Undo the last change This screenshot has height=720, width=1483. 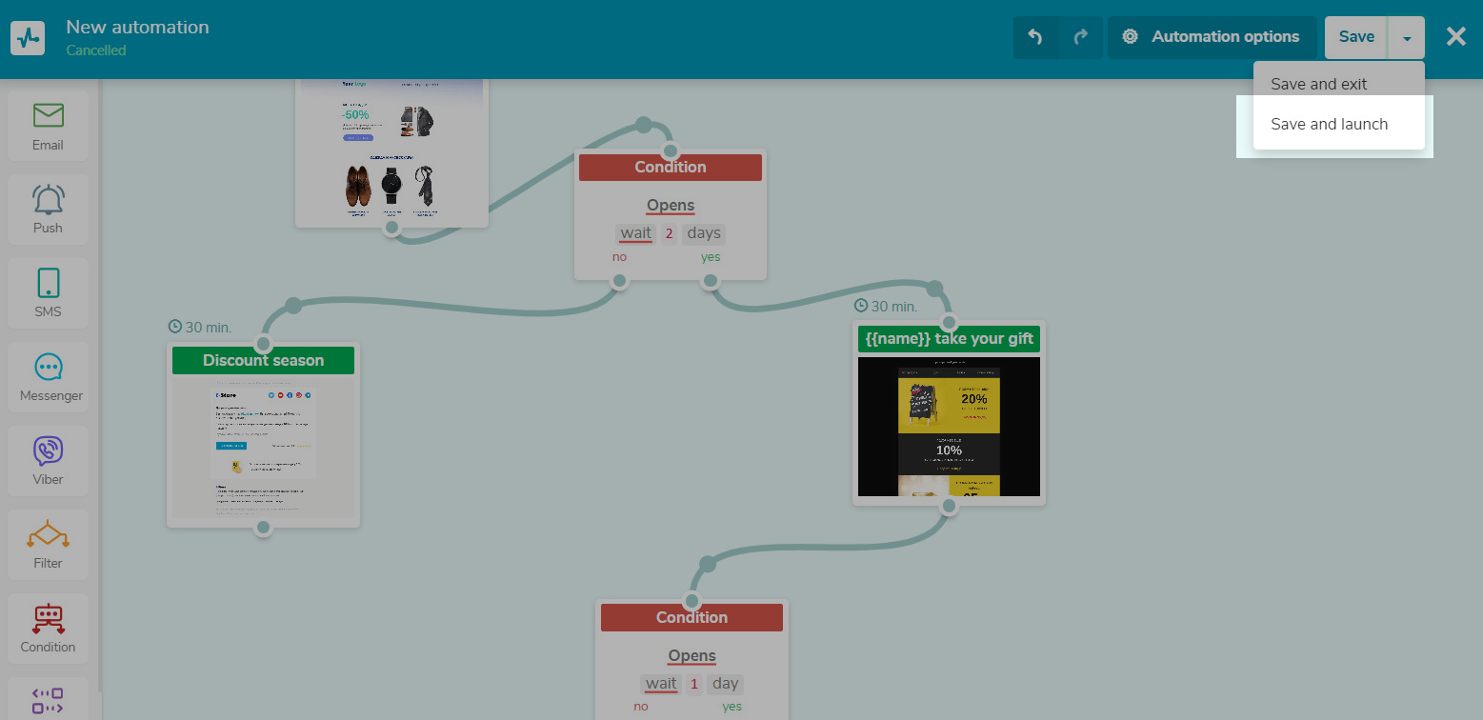point(1035,37)
